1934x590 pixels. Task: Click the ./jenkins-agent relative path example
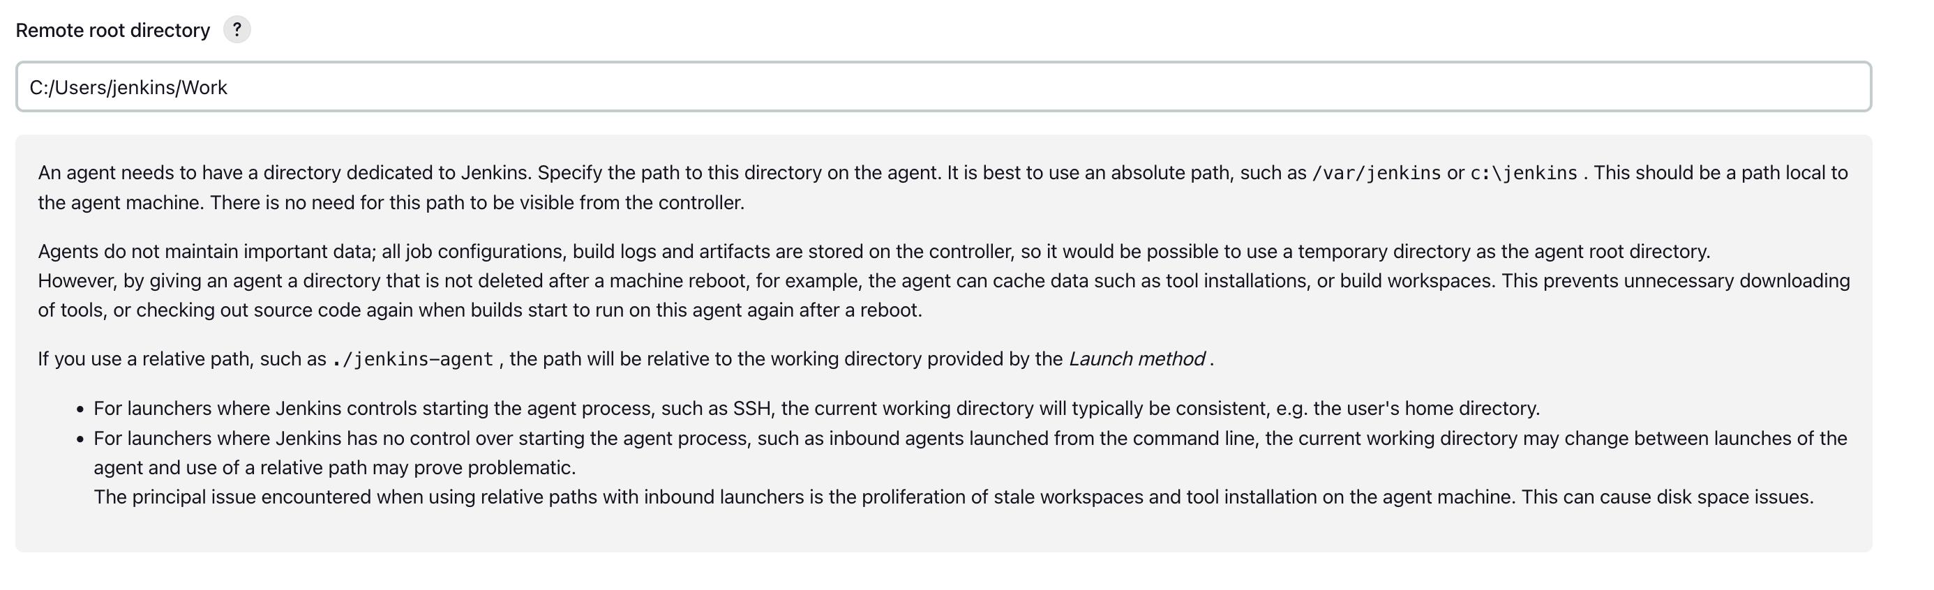pyautogui.click(x=412, y=360)
